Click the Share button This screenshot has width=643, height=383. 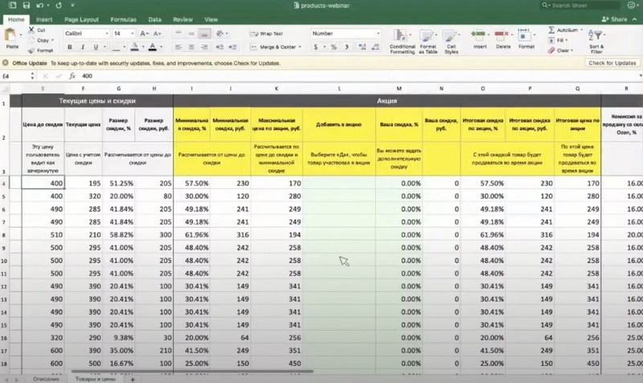(614, 19)
